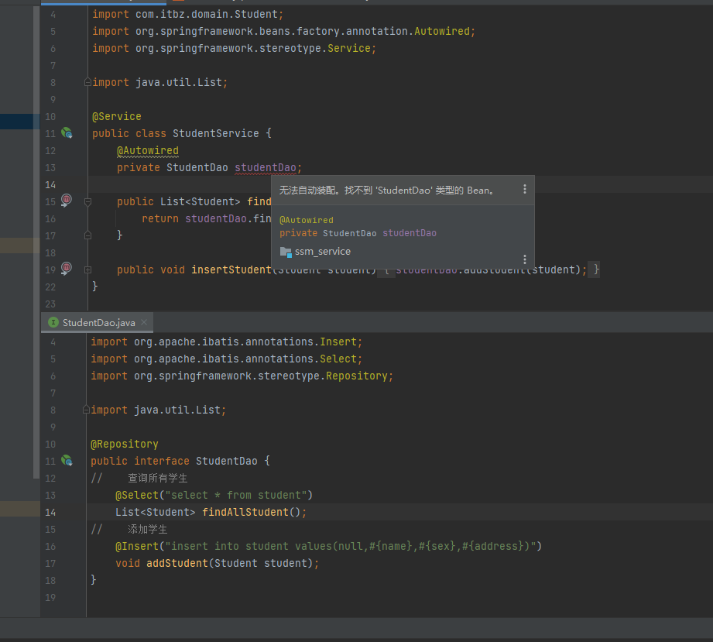Image resolution: width=713 pixels, height=642 pixels.
Task: Click the comment 添加学生 on line 15
Action: click(x=147, y=529)
